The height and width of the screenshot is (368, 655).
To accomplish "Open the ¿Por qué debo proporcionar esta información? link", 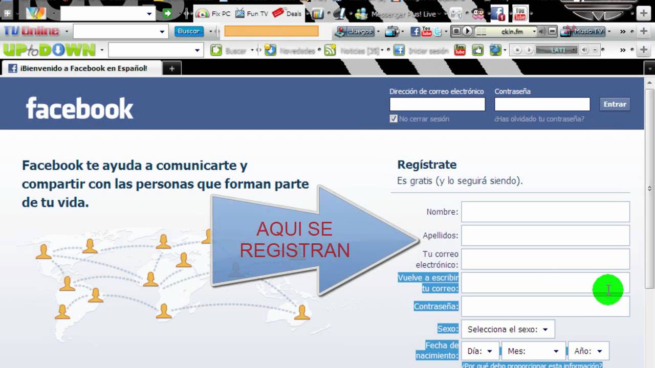I will (532, 365).
